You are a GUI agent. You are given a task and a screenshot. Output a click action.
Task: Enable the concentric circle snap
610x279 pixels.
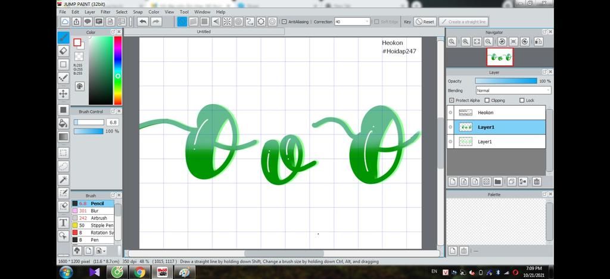point(238,22)
